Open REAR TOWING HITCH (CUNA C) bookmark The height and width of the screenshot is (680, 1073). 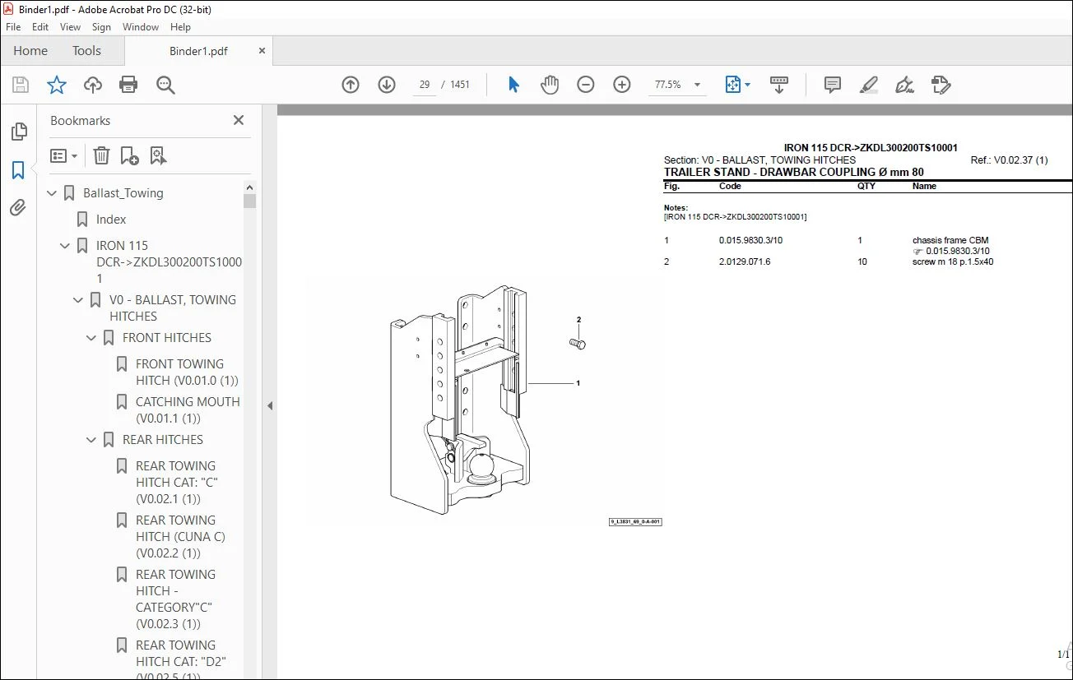180,537
